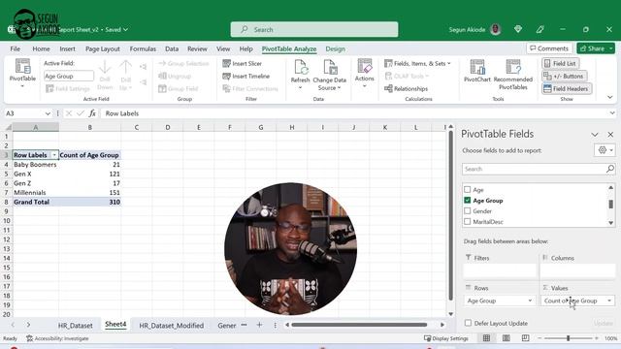621x349 pixels.
Task: Switch to the HR_Dataset sheet tab
Action: click(x=76, y=326)
